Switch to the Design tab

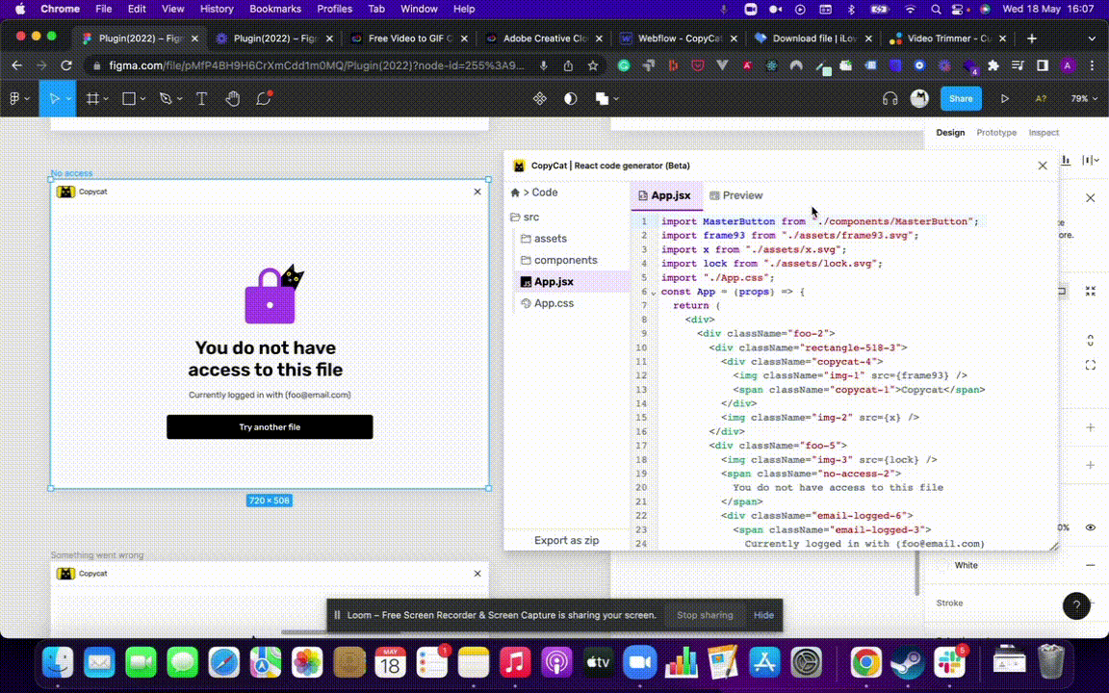point(950,132)
